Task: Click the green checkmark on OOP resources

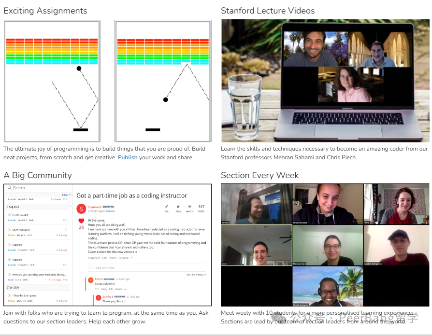Action: 66,230
